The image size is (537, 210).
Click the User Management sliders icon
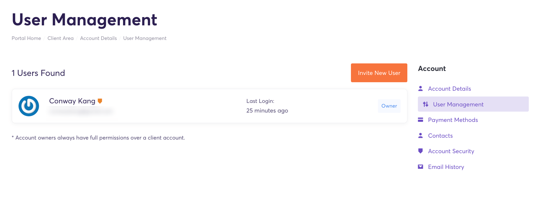pos(426,104)
